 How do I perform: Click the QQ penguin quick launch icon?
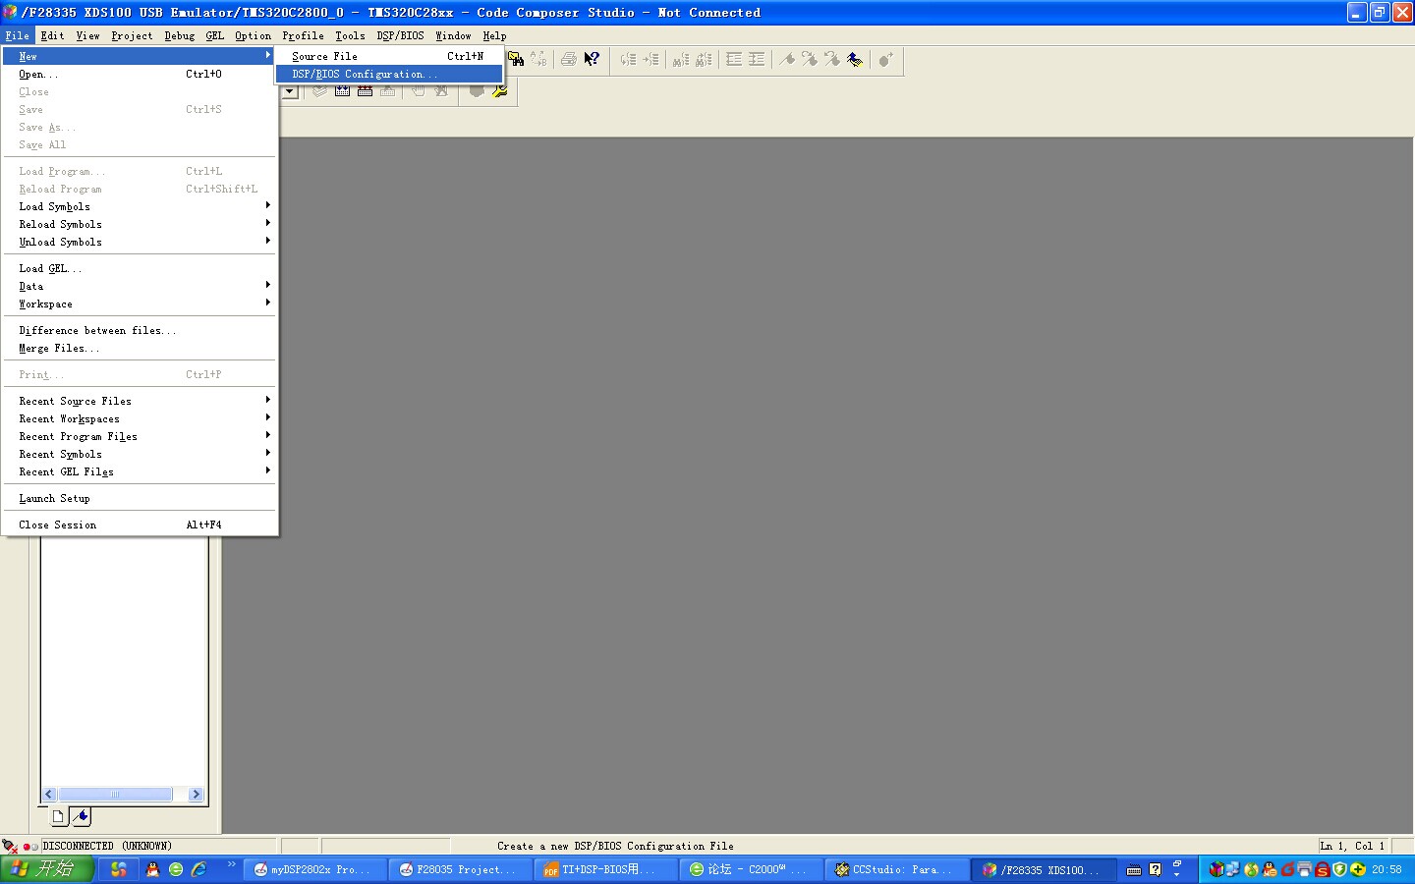point(152,869)
